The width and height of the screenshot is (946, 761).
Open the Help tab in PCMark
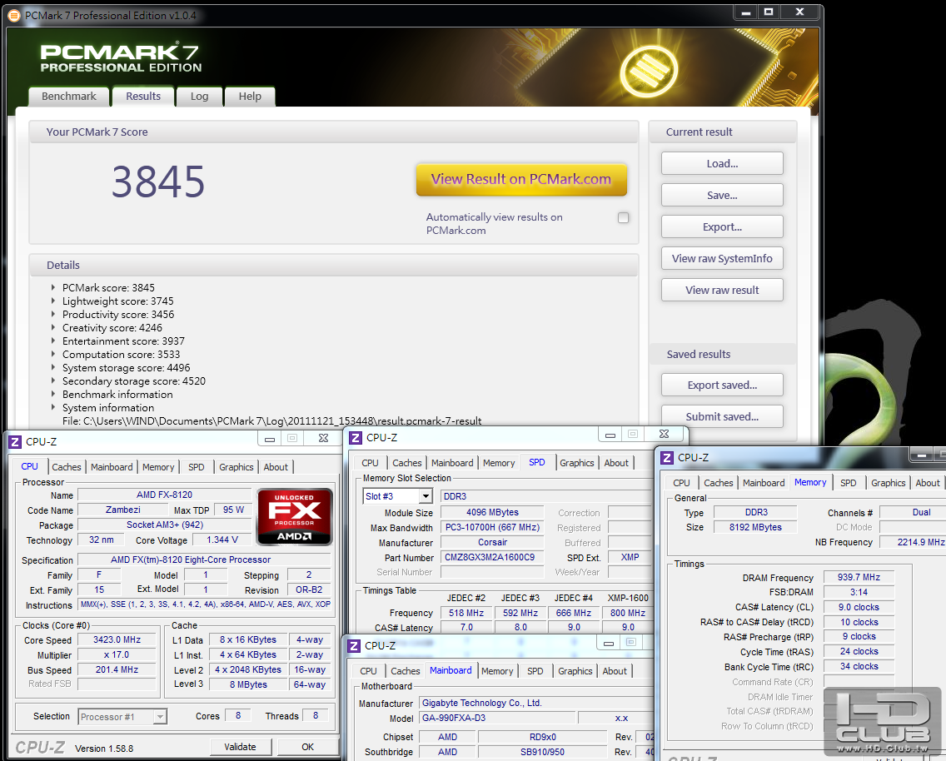(x=250, y=97)
